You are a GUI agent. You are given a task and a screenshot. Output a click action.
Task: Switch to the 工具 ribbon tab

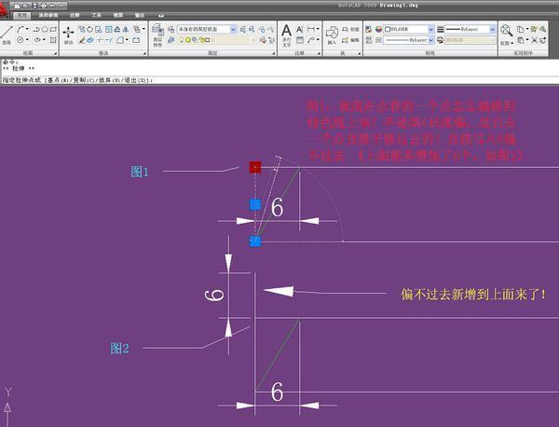point(96,15)
